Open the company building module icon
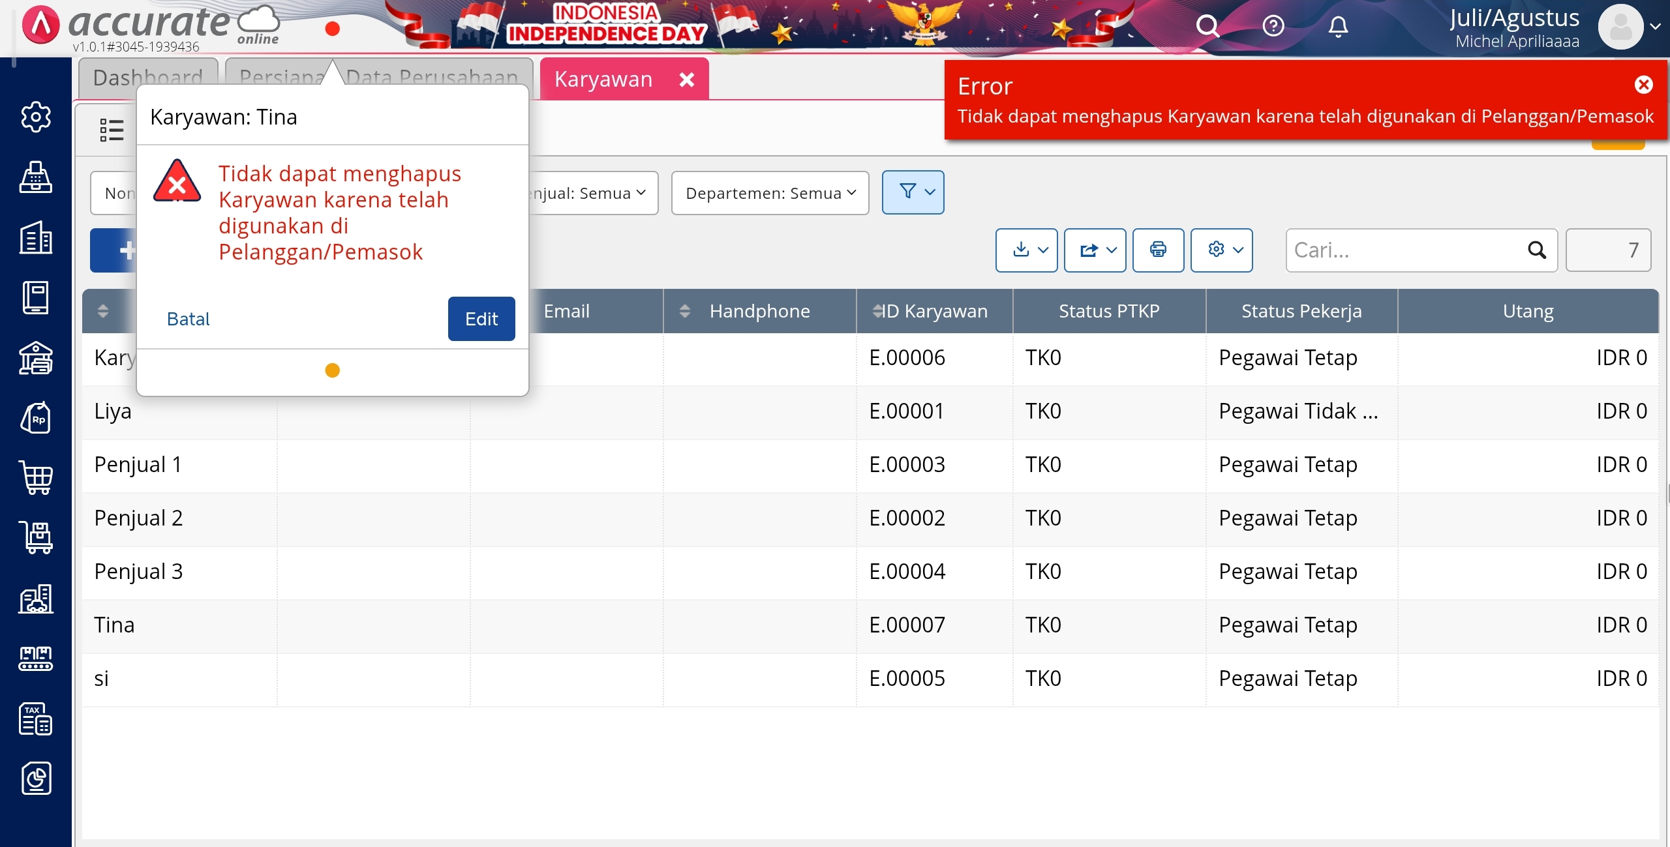The width and height of the screenshot is (1670, 847). [x=36, y=237]
